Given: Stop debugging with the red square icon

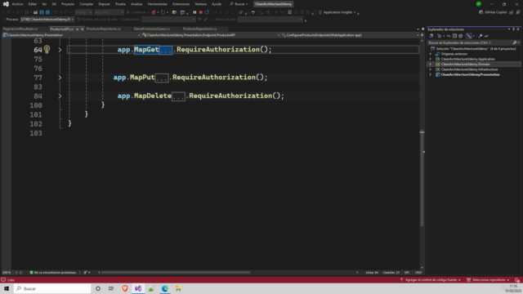Looking at the screenshot, I should pyautogui.click(x=201, y=12).
